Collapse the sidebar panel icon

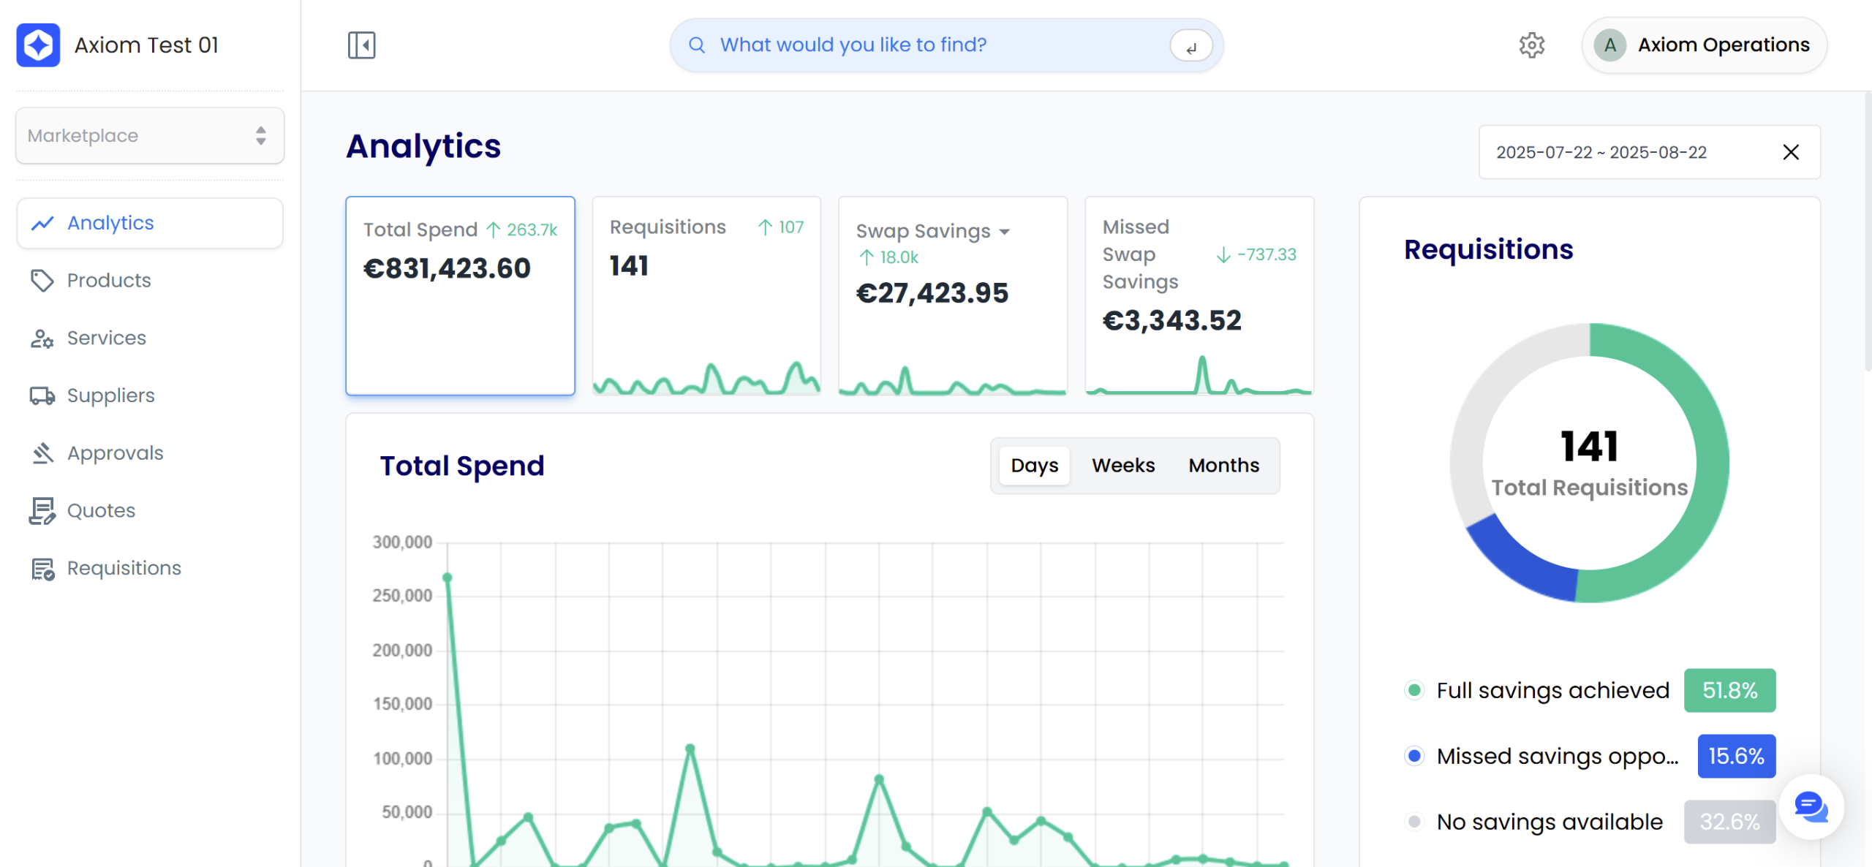click(361, 45)
